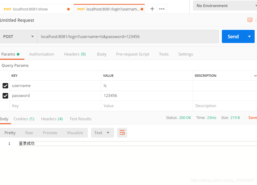
Task: Click the '219 B' response size
Action: (x=235, y=118)
